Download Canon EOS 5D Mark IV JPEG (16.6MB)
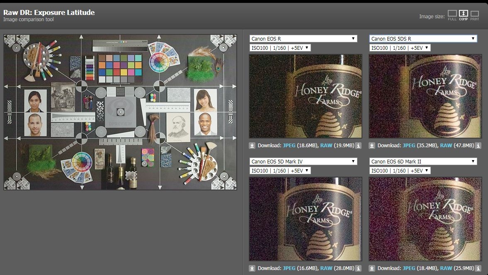This screenshot has width=488, height=275. [x=289, y=268]
